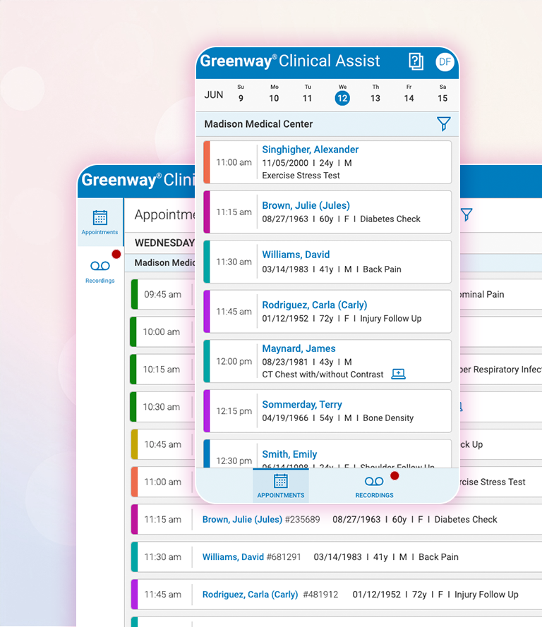Select Monday 10 in week strip
The image size is (542, 627).
tap(274, 97)
